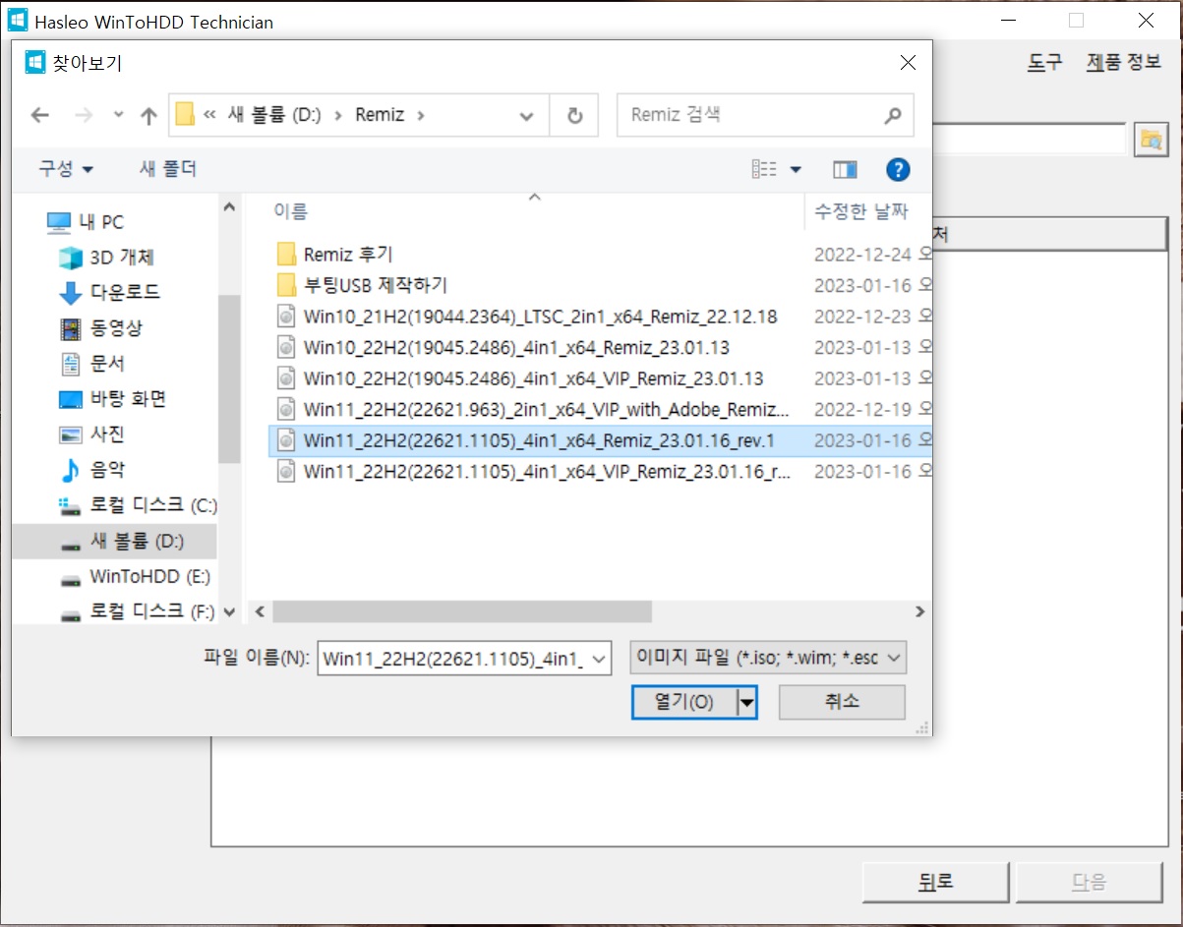Image resolution: width=1183 pixels, height=927 pixels.
Task: Click the blue help question mark icon
Action: click(x=898, y=169)
